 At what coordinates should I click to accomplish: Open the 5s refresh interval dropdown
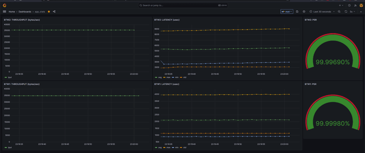pyautogui.click(x=352, y=12)
